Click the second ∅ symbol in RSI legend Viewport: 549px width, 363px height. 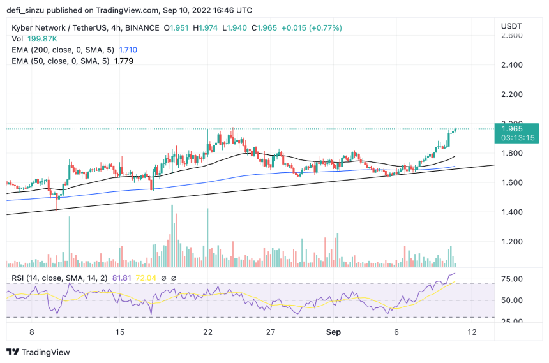point(174,279)
